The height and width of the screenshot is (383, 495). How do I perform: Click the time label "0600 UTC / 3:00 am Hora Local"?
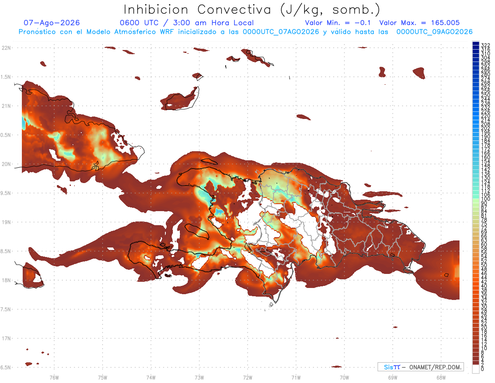coord(186,23)
